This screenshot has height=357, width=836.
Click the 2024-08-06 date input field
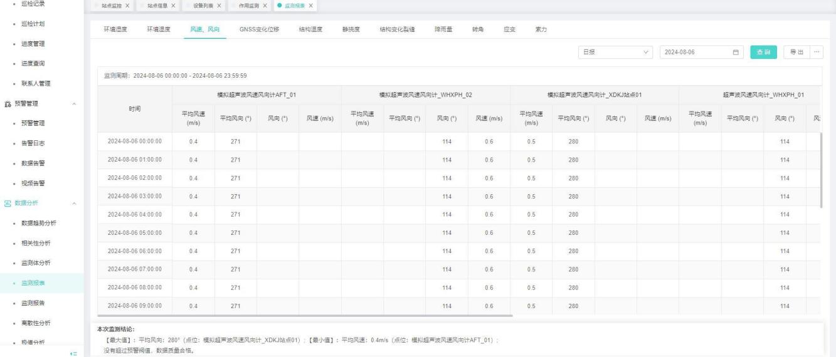693,53
